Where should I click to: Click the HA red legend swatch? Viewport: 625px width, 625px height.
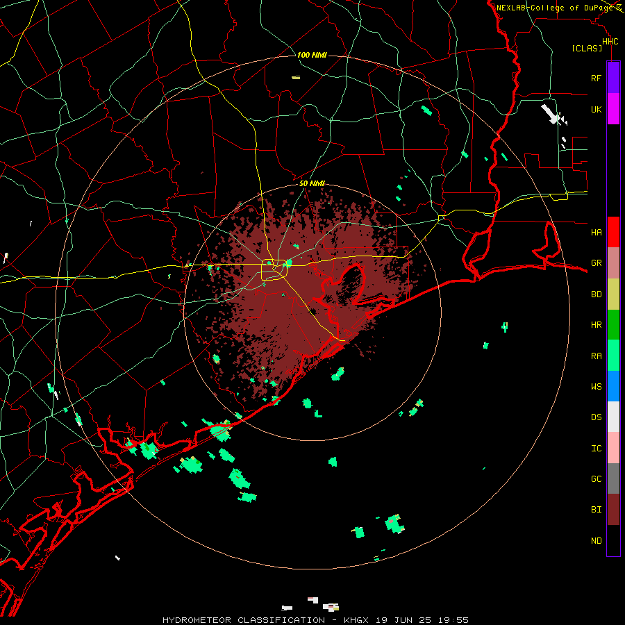(x=613, y=232)
